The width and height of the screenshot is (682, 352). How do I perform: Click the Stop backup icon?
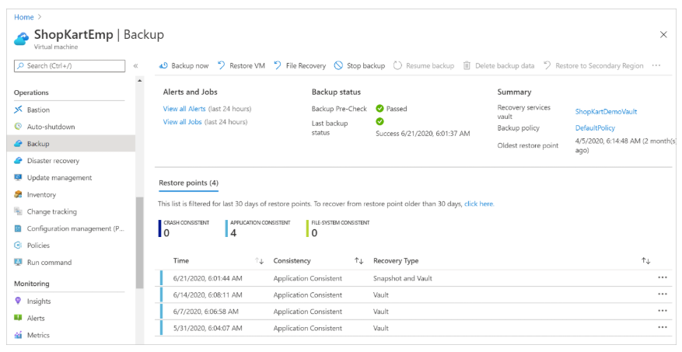338,65
